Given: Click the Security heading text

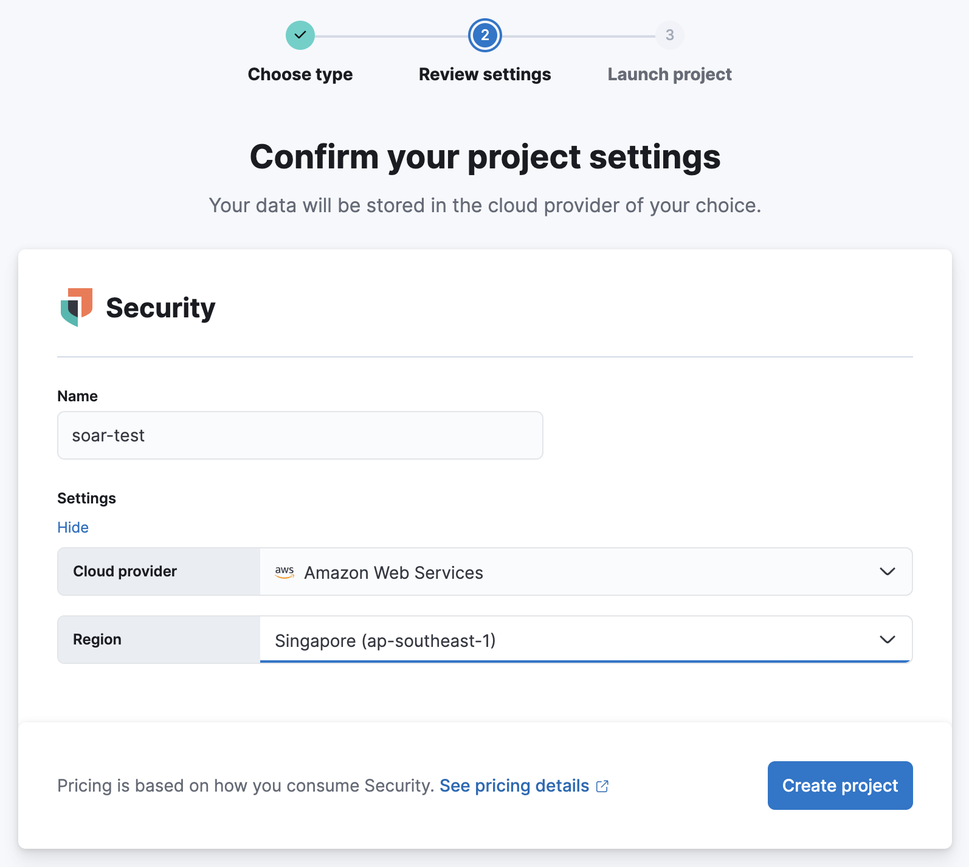Looking at the screenshot, I should point(160,308).
